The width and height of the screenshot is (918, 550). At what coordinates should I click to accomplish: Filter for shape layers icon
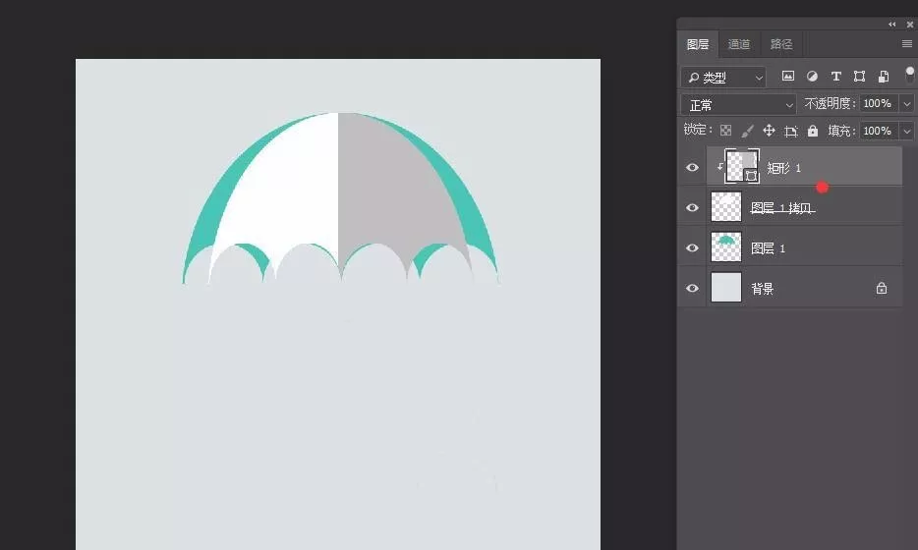pyautogui.click(x=859, y=76)
